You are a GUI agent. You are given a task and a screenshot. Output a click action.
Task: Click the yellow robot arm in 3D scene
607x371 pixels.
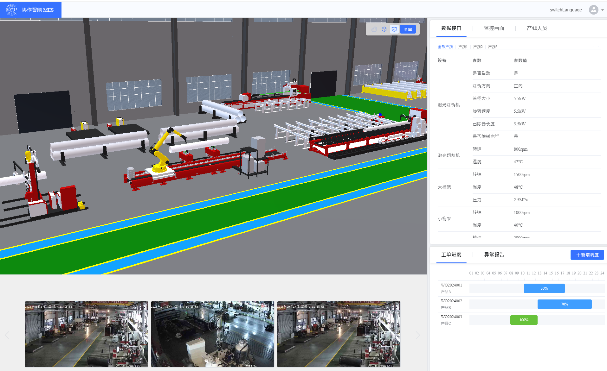tap(162, 149)
